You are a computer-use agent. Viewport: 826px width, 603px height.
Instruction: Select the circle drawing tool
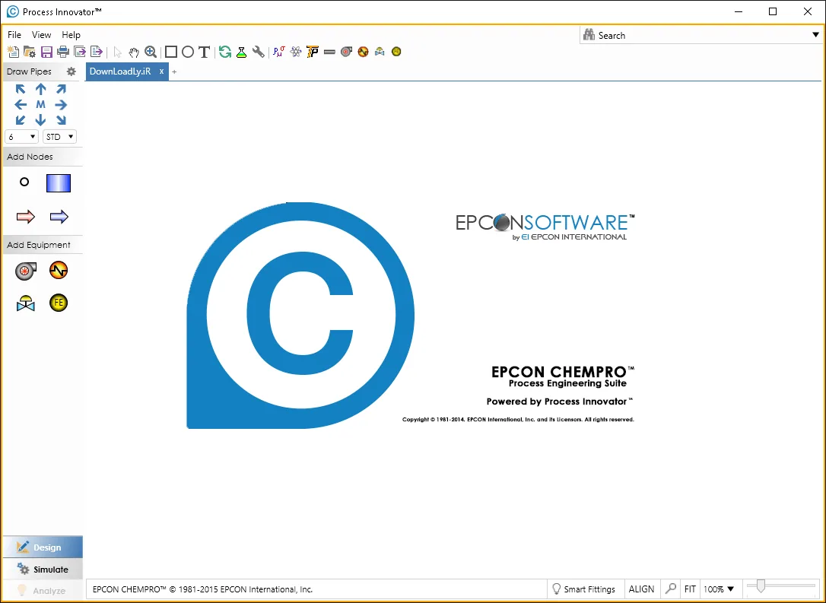(x=188, y=52)
